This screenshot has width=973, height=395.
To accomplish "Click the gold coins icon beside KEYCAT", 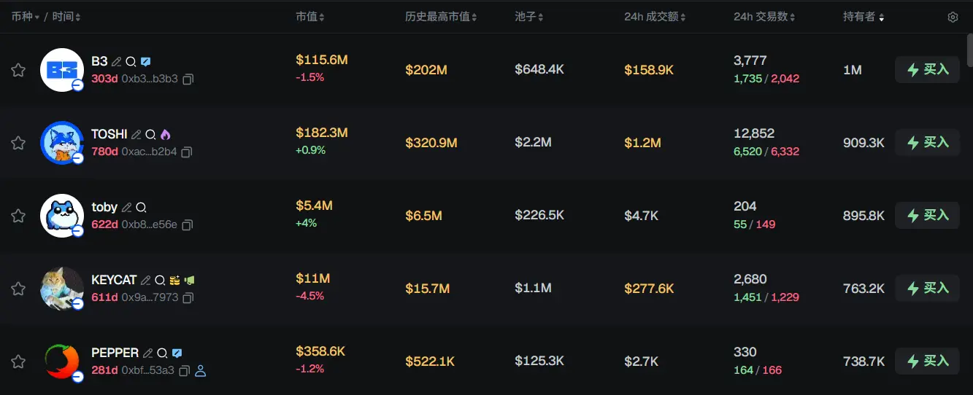I will pos(174,281).
